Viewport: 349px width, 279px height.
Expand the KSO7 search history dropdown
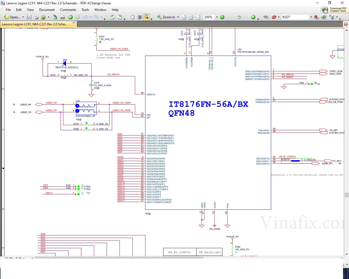pyautogui.click(x=311, y=17)
